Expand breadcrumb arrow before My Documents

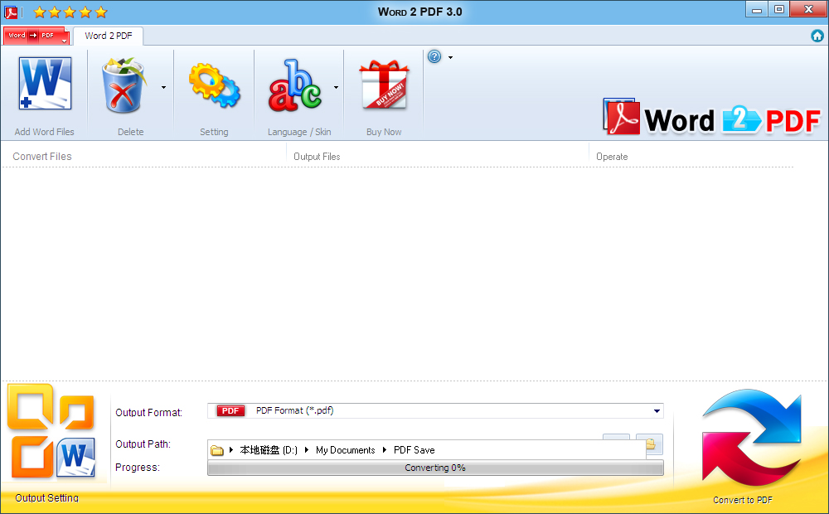(307, 450)
